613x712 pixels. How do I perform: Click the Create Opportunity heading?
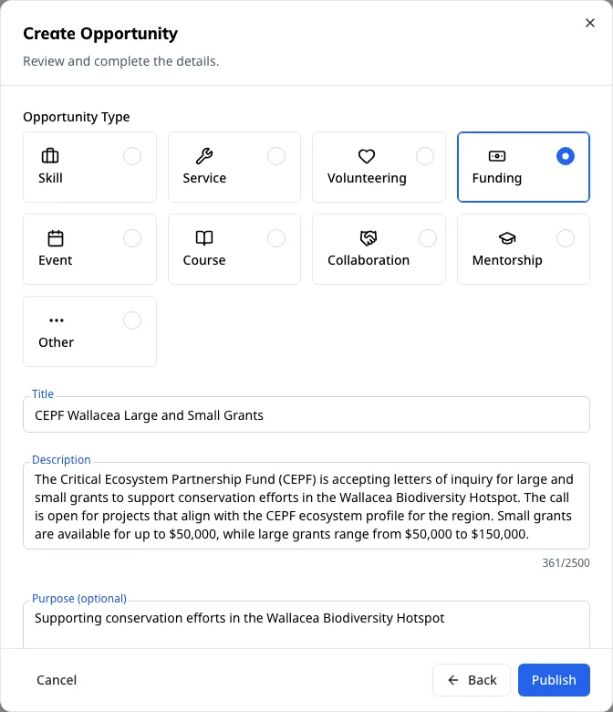pos(100,34)
